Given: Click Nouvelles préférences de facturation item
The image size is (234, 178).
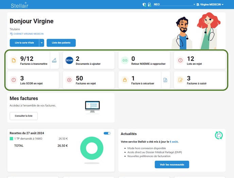Looking at the screenshot, I should 149,156.
